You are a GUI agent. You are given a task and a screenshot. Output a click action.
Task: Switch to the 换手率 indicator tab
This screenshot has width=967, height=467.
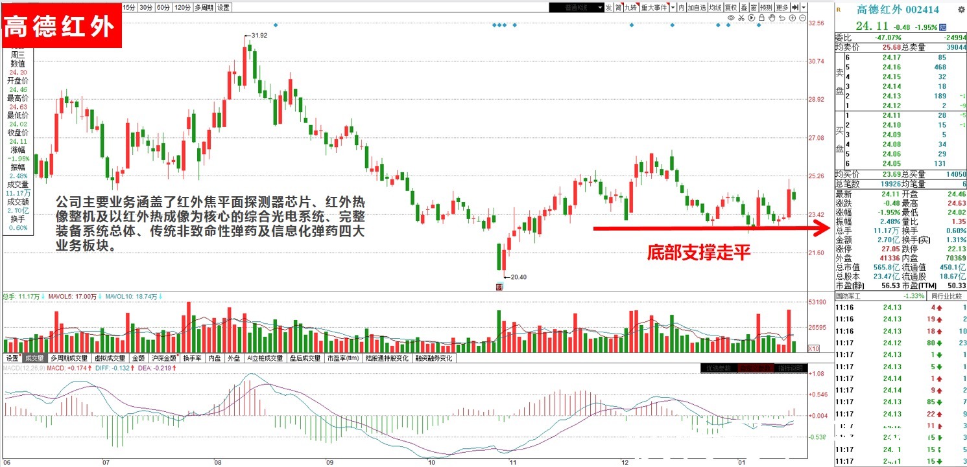click(x=194, y=358)
